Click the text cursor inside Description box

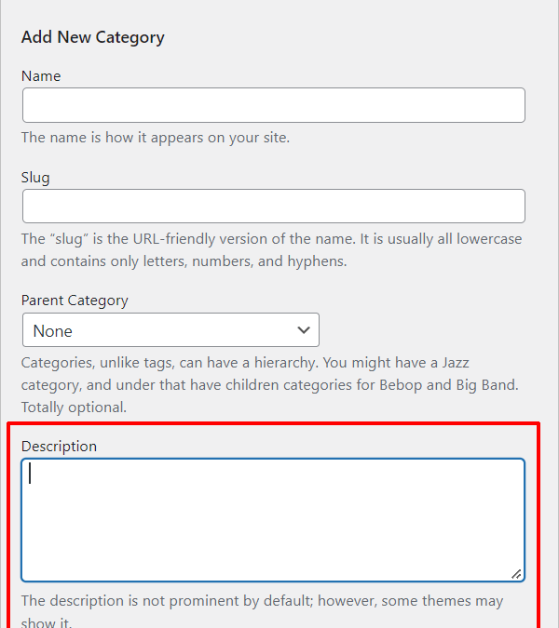pyautogui.click(x=30, y=474)
